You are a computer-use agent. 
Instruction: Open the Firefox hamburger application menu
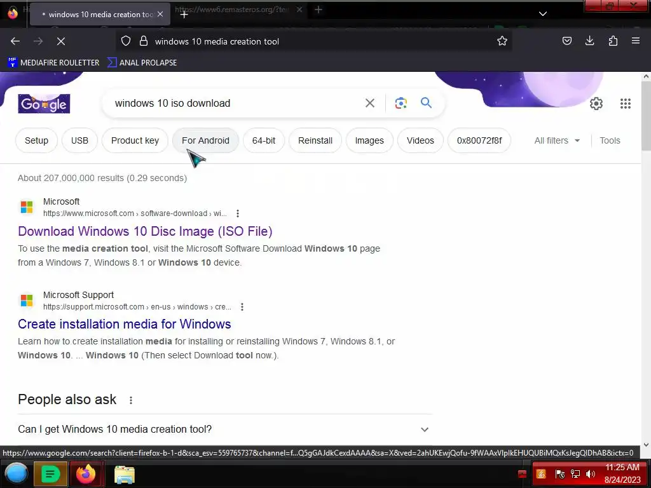coord(635,41)
